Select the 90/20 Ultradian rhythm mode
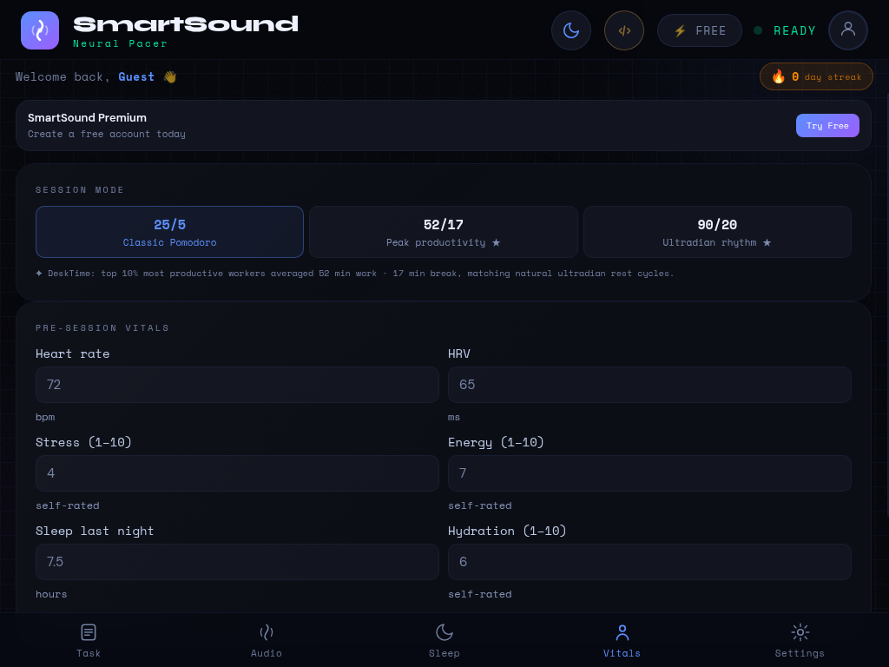The image size is (889, 667). click(x=717, y=232)
